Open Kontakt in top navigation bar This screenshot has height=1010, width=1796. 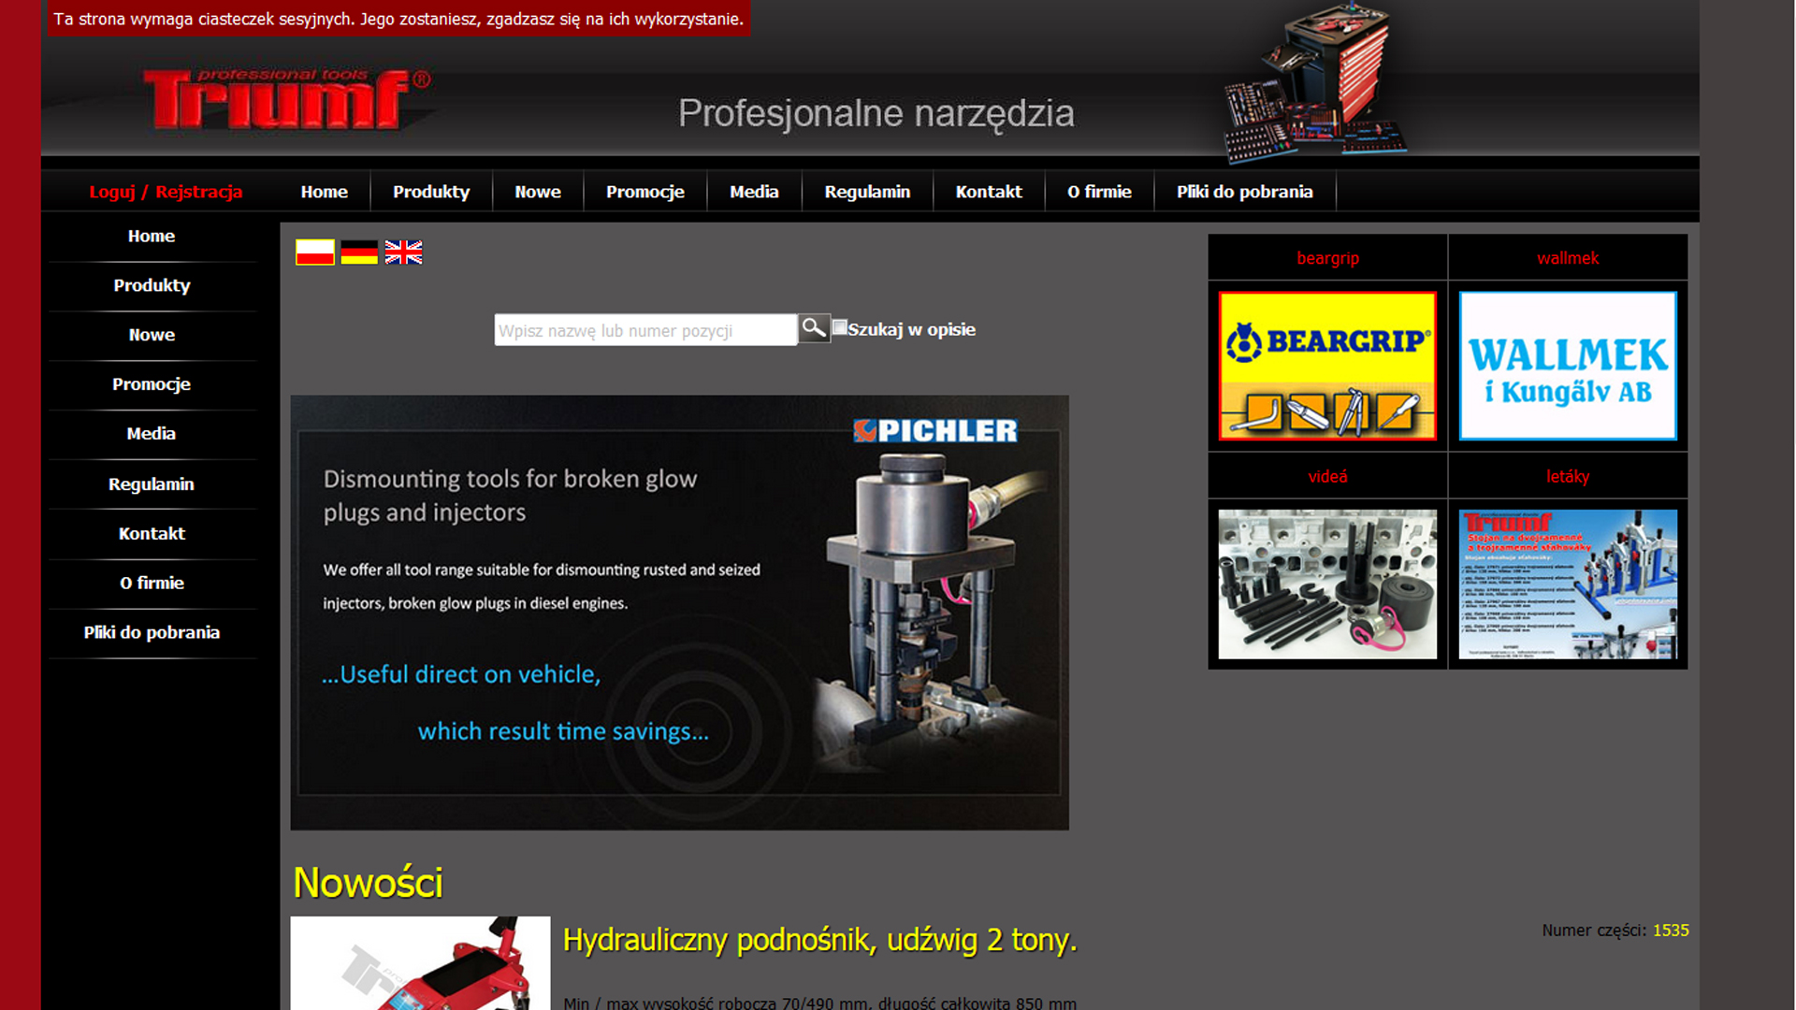(x=989, y=192)
